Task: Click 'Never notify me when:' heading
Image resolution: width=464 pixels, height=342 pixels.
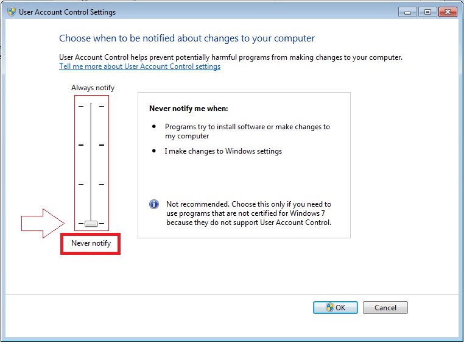Action: pyautogui.click(x=189, y=109)
